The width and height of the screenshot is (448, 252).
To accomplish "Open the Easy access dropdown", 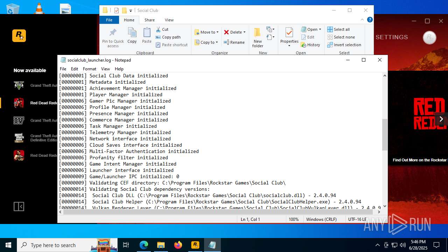I will tap(270, 37).
